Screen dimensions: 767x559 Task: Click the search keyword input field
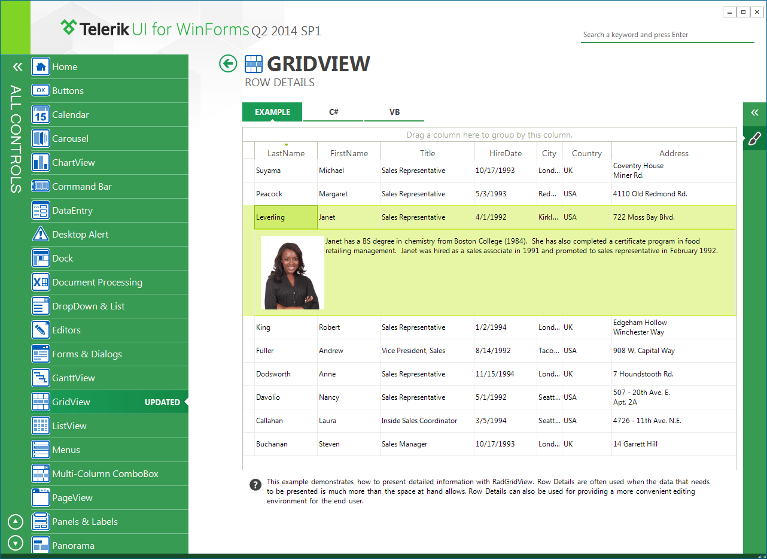(x=668, y=35)
